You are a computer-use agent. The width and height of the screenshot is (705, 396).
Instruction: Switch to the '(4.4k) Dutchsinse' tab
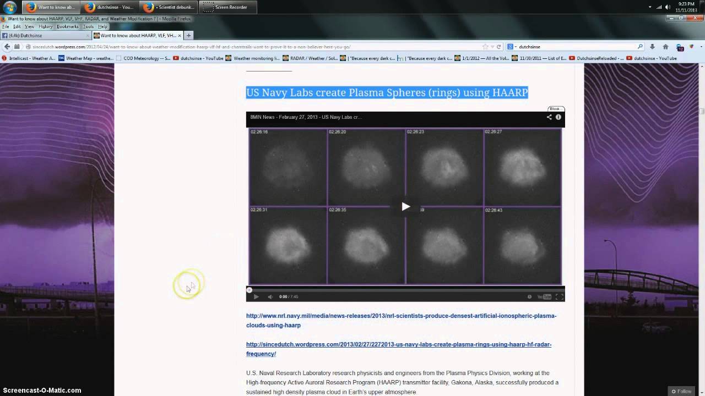[45, 35]
